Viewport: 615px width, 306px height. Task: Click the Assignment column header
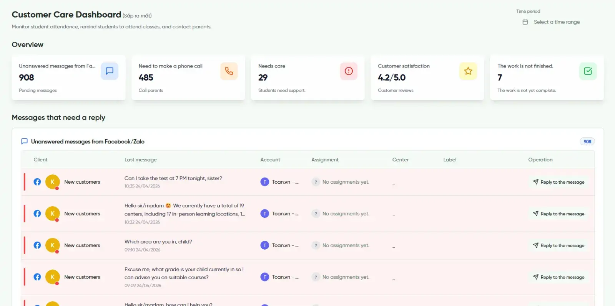(x=325, y=160)
